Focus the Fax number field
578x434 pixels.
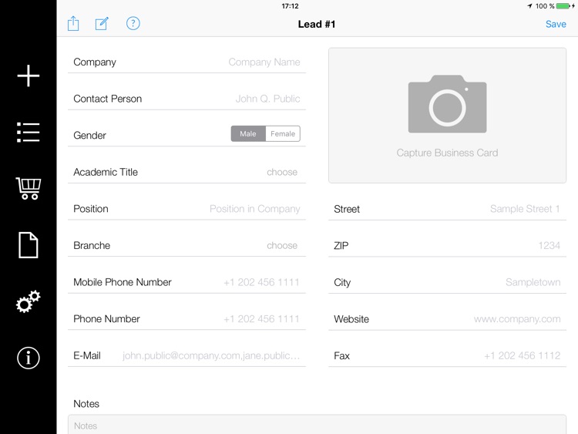[x=447, y=356]
